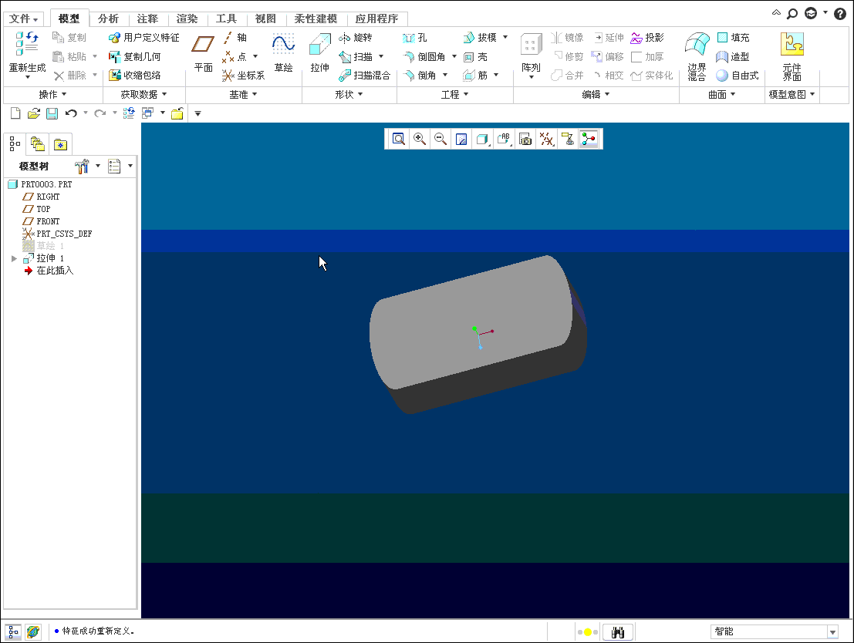The image size is (854, 643).
Task: Open the 形状 group dropdown
Action: pos(349,94)
